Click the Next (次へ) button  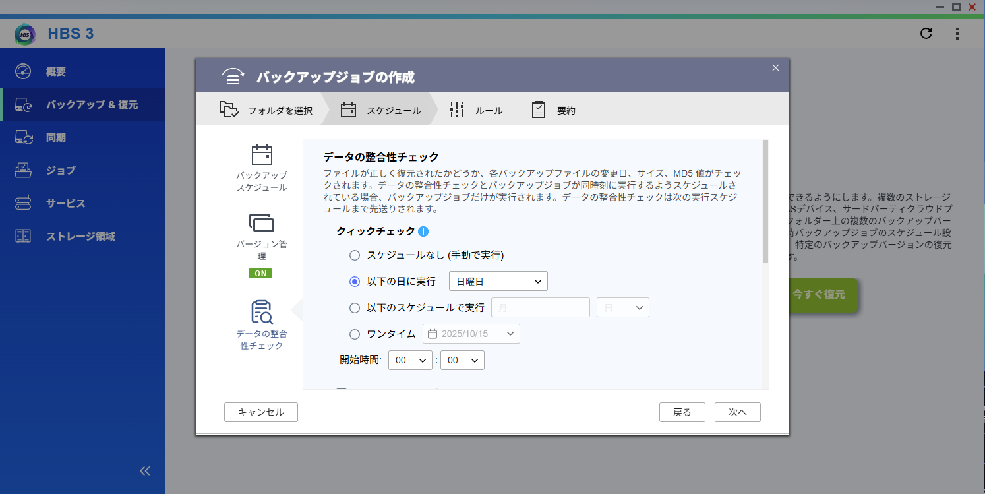click(x=737, y=412)
